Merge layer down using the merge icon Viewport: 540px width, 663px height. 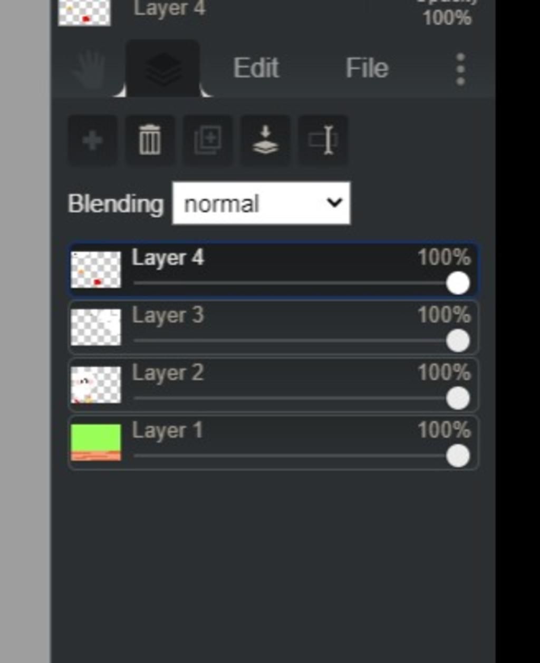click(265, 141)
